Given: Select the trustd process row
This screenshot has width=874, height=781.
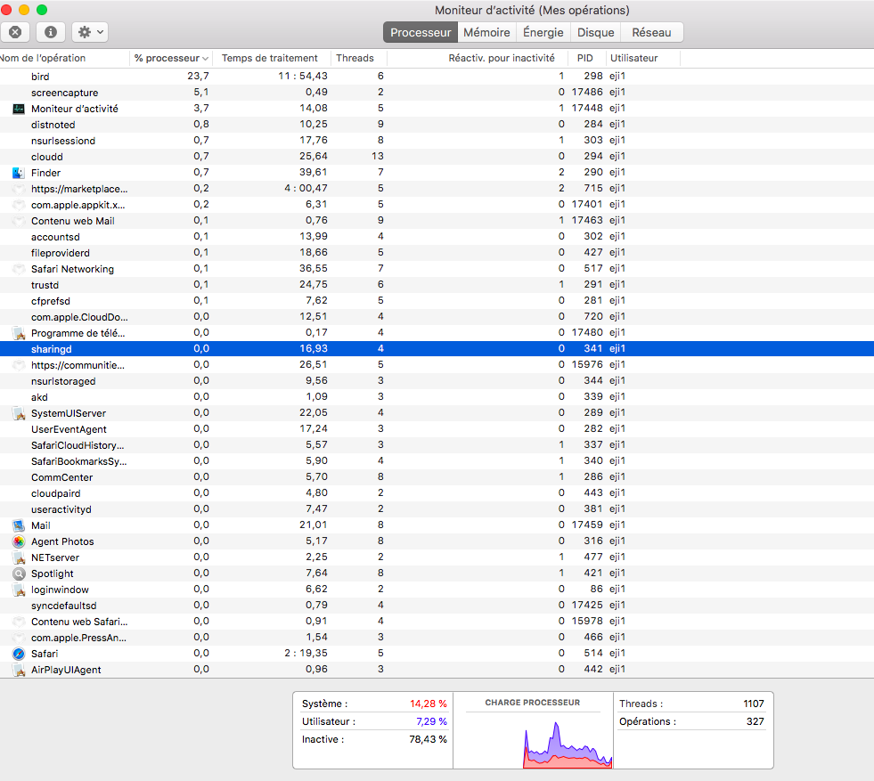Looking at the screenshot, I should pos(437,285).
